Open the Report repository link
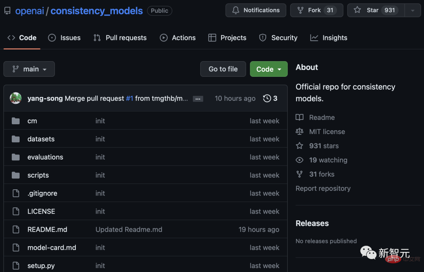Viewport: 424px width, 272px height. 323,189
